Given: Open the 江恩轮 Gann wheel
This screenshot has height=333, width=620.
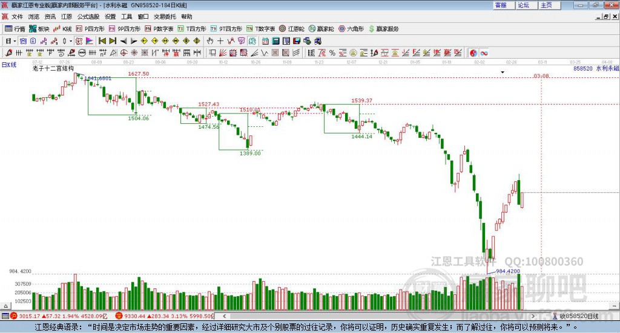Looking at the screenshot, I should pos(292,29).
